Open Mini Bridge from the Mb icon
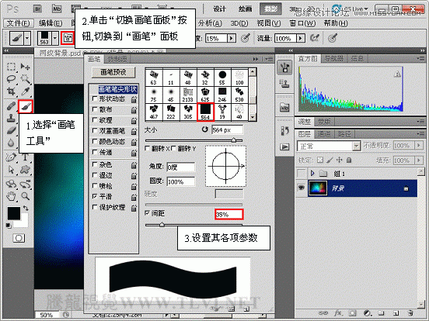This screenshot has height=321, width=429. (x=57, y=9)
